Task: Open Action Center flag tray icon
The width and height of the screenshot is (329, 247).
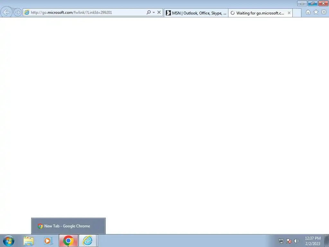Action: 289,241
